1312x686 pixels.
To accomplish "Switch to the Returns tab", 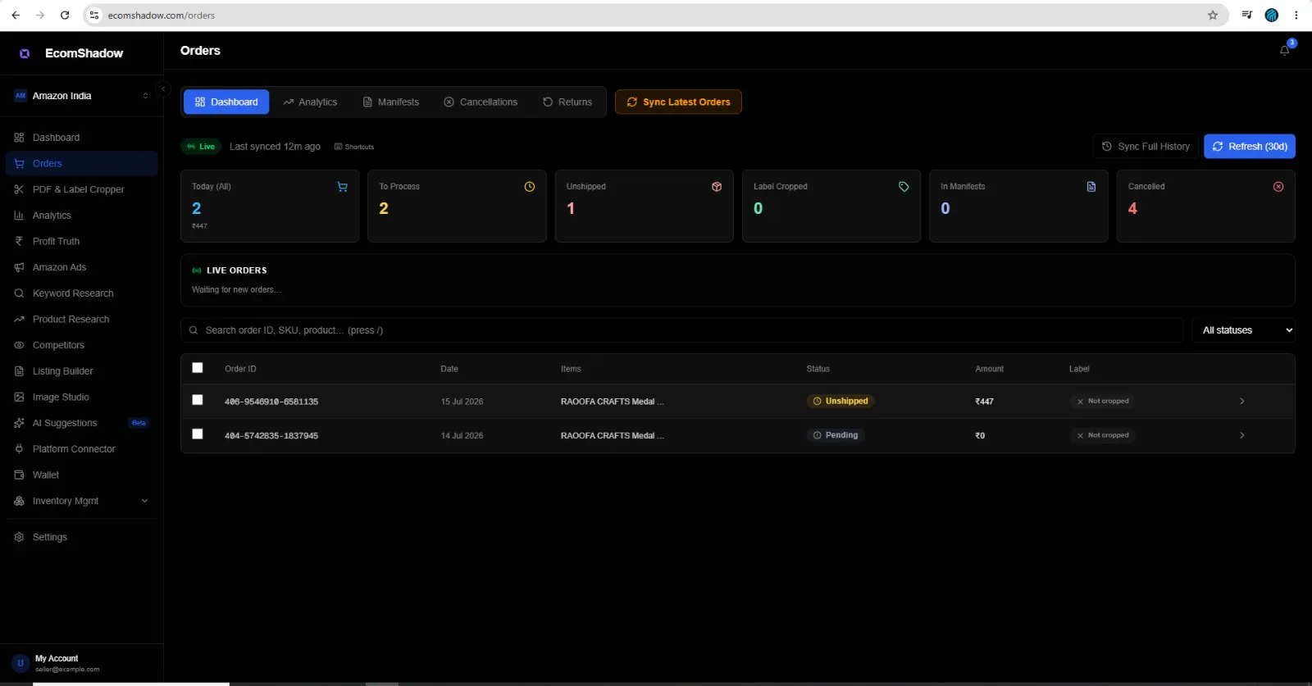I will [567, 102].
